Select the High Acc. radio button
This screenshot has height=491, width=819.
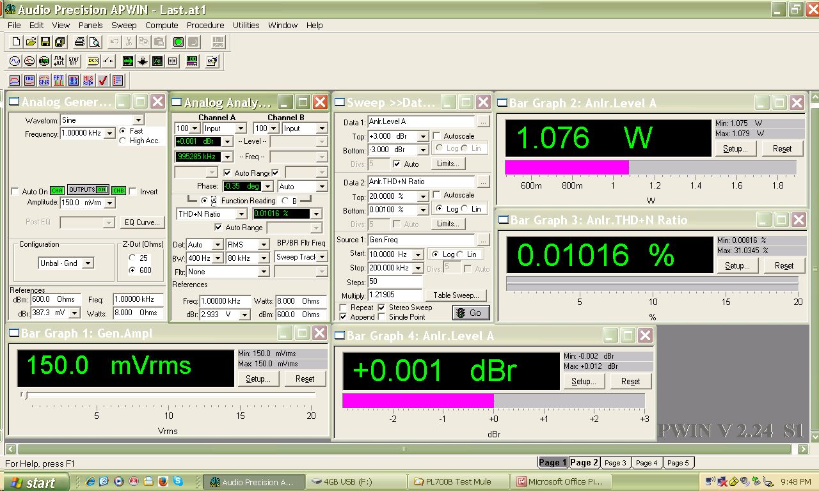123,141
